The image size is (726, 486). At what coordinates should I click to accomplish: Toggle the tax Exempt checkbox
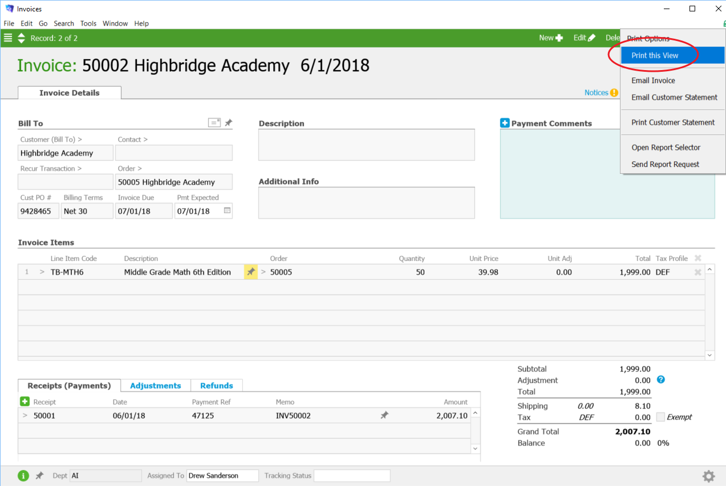point(660,417)
